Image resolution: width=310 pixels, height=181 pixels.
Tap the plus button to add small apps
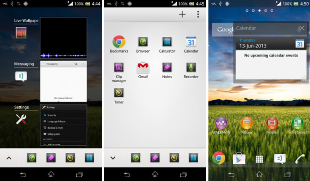pos(182,14)
